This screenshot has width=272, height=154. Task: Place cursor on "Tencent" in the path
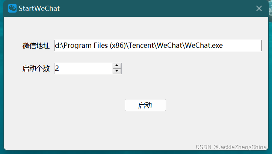(142, 45)
